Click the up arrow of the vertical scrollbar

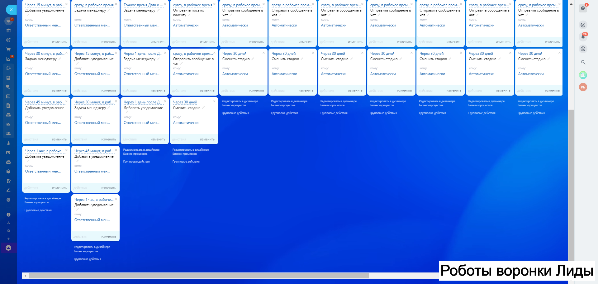pyautogui.click(x=571, y=4)
